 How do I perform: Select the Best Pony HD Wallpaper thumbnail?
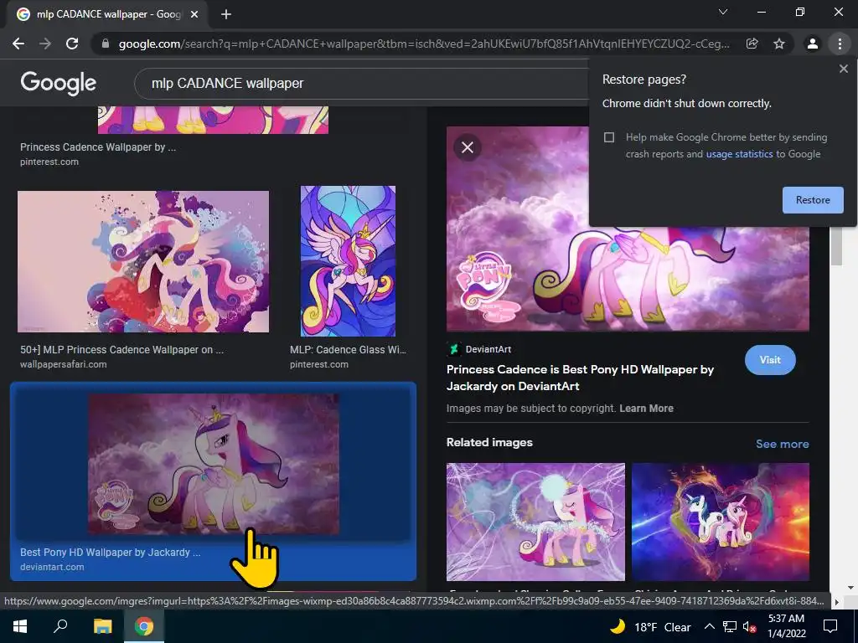point(214,464)
